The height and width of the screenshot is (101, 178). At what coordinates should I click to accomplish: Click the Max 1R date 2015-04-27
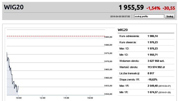(164, 86)
